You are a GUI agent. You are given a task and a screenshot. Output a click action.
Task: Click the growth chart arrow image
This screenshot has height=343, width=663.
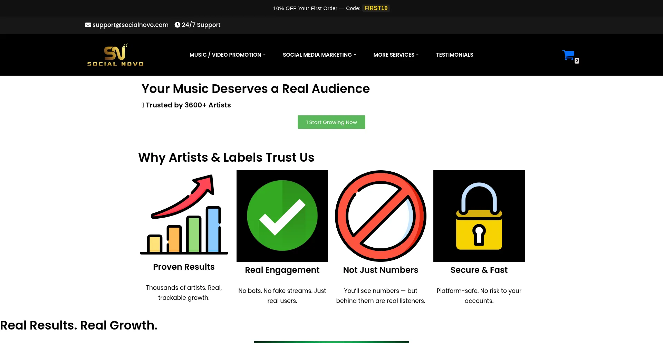click(184, 214)
